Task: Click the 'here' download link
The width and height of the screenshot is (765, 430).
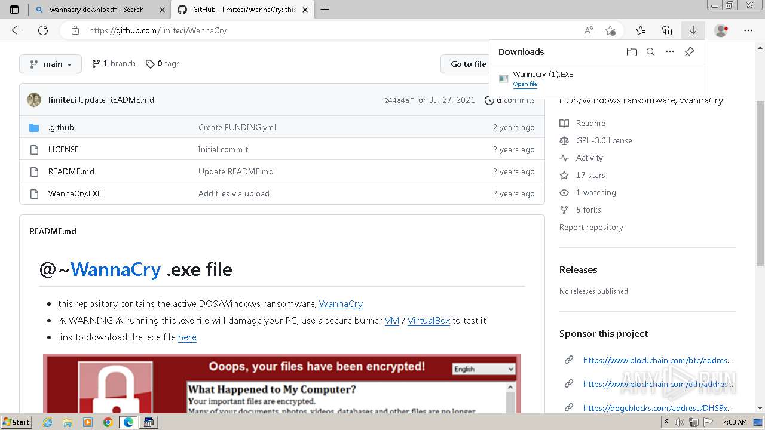Action: 187,337
